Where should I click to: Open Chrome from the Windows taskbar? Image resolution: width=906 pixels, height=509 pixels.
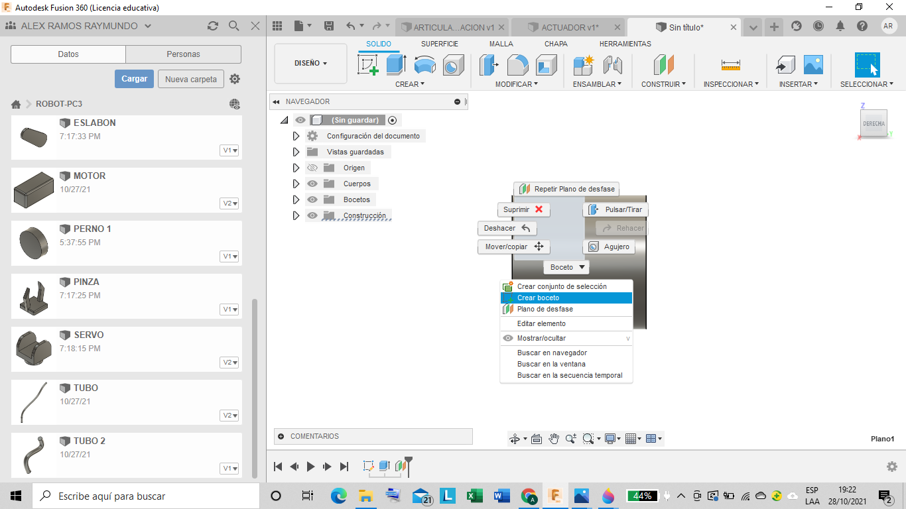coord(529,496)
